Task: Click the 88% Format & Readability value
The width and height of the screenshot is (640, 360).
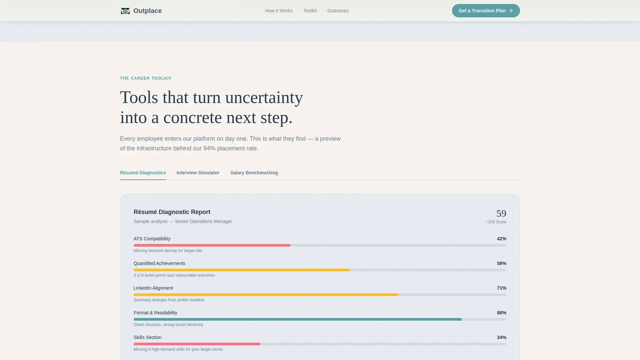Action: pyautogui.click(x=501, y=313)
